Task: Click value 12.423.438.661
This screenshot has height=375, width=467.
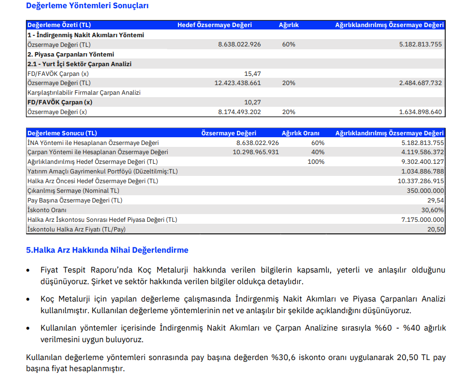Action: [x=237, y=83]
